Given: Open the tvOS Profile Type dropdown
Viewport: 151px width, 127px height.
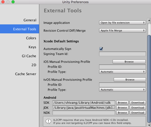Looking at the screenshot, I should [x=122, y=90].
